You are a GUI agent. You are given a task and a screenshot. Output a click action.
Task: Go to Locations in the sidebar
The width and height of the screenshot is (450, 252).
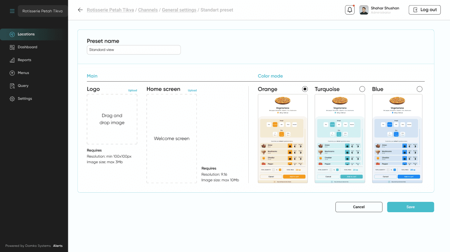34,34
